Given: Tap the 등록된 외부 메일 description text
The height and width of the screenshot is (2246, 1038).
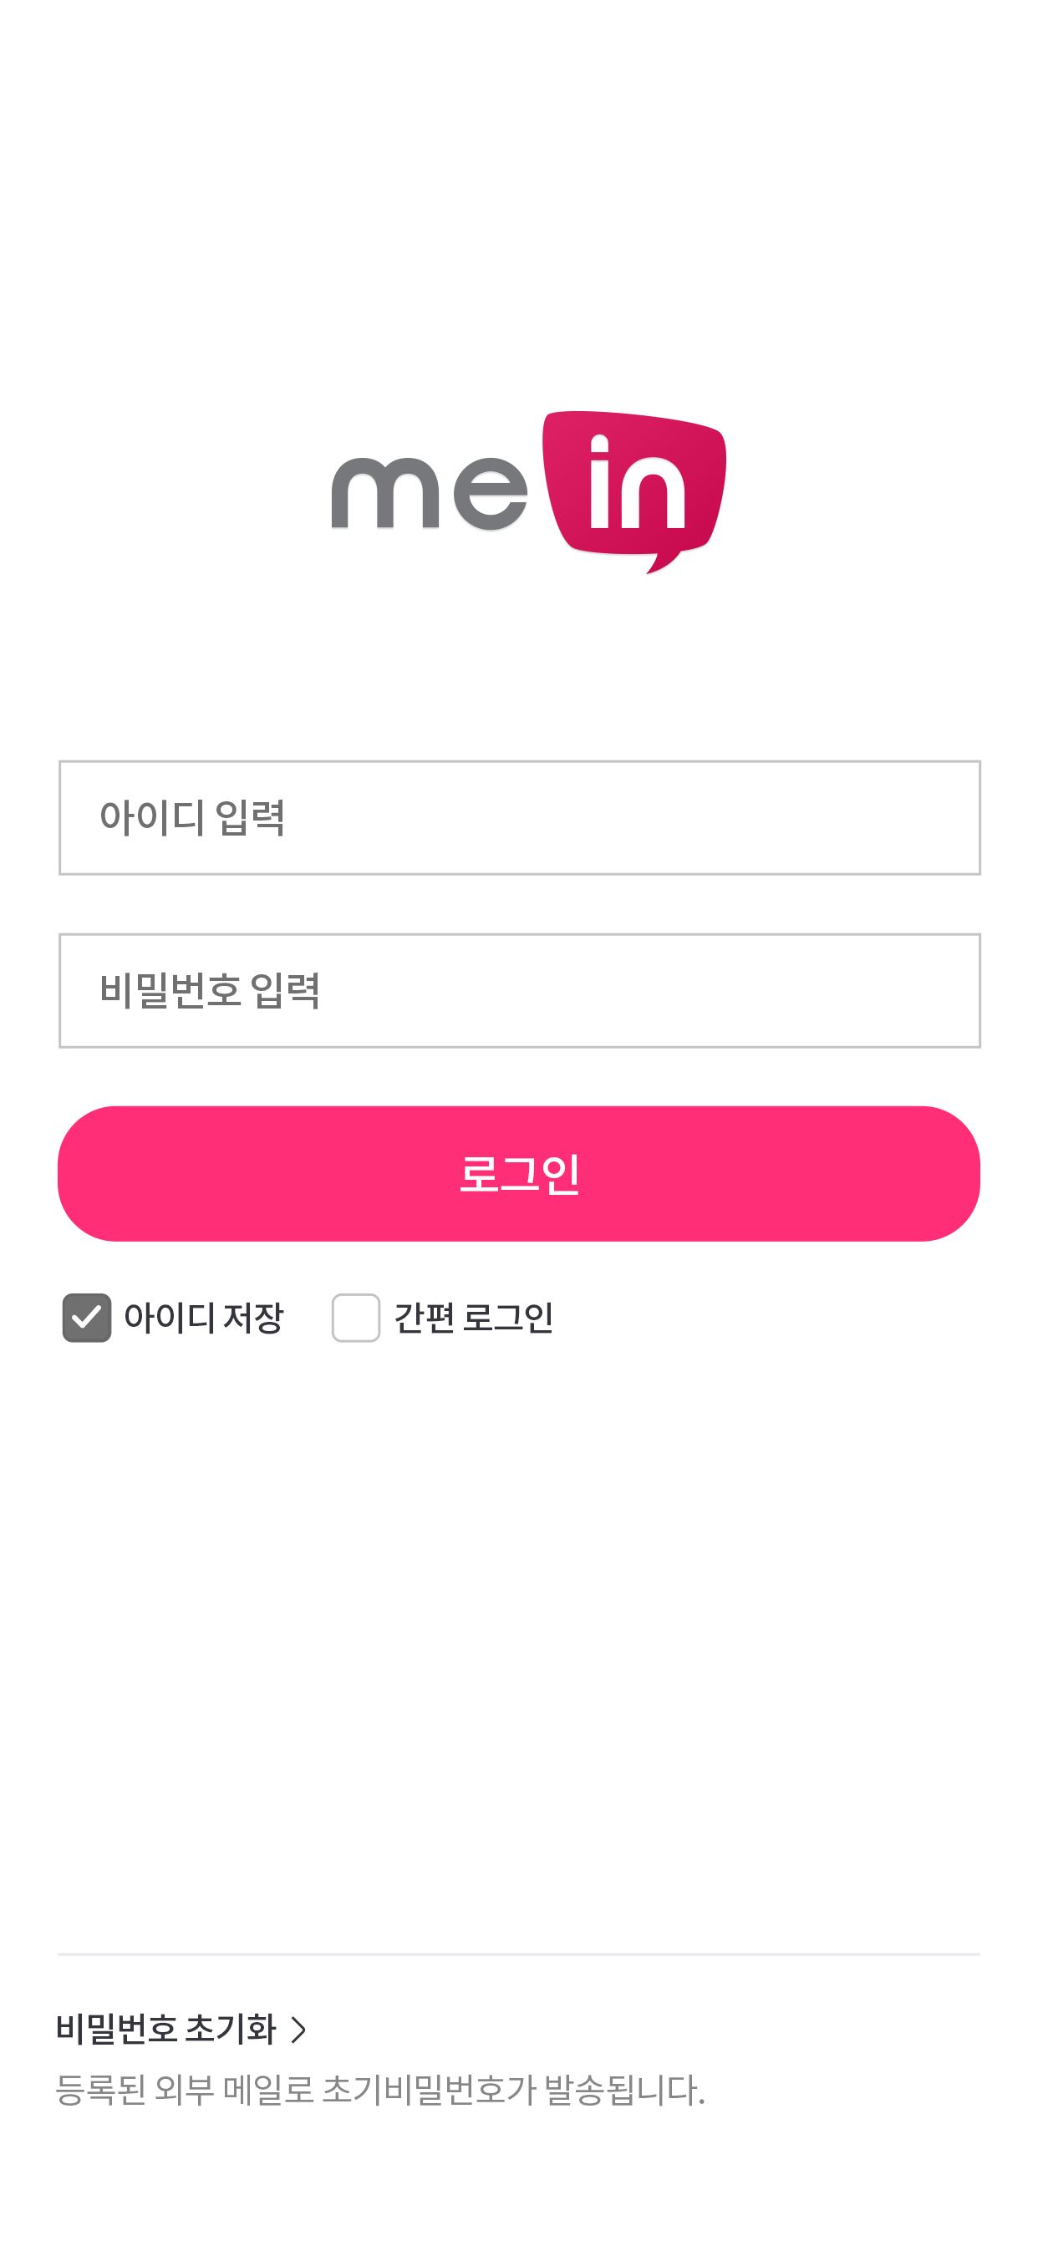Looking at the screenshot, I should coord(380,2091).
